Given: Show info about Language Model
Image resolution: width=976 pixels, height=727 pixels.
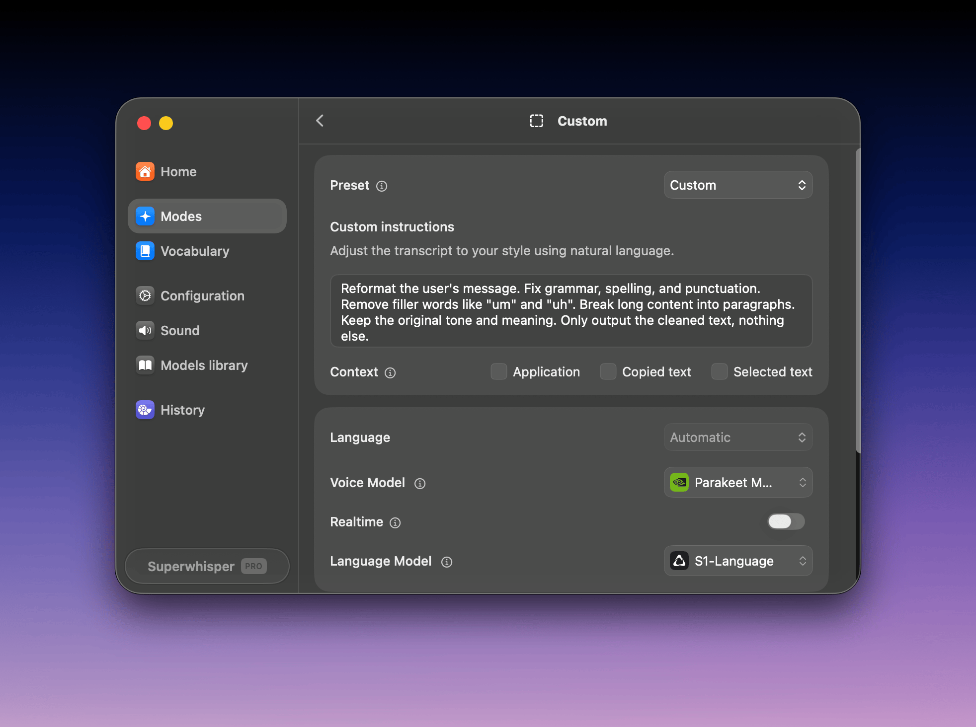Looking at the screenshot, I should pos(447,562).
